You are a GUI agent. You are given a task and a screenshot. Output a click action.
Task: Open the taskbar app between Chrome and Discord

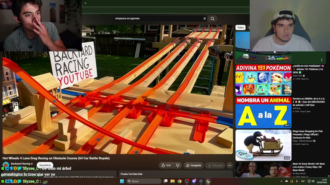tap(187, 181)
